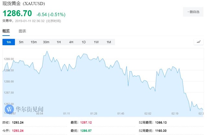This screenshot has height=135, width=208.
Task: Choose the 4H timeframe
Action: tap(71, 42)
